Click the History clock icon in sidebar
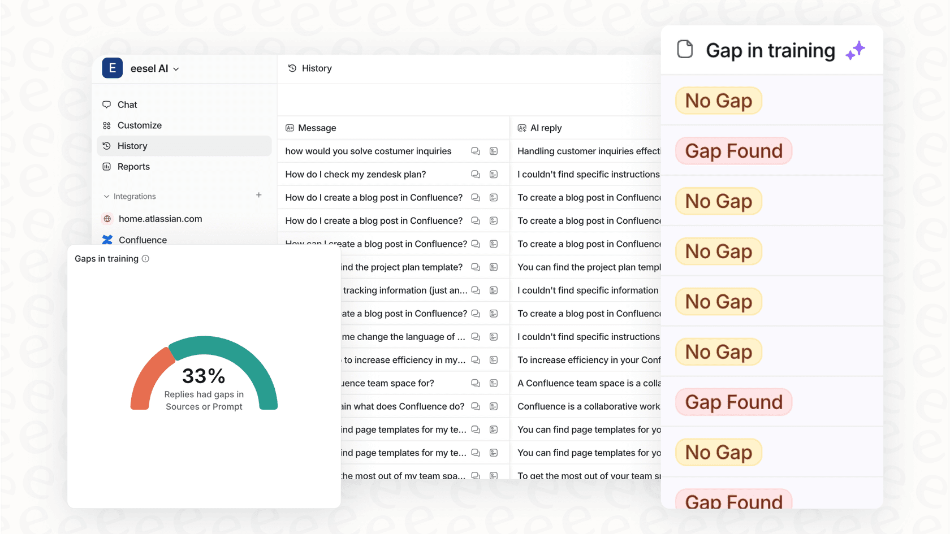950x534 pixels. pyautogui.click(x=107, y=146)
